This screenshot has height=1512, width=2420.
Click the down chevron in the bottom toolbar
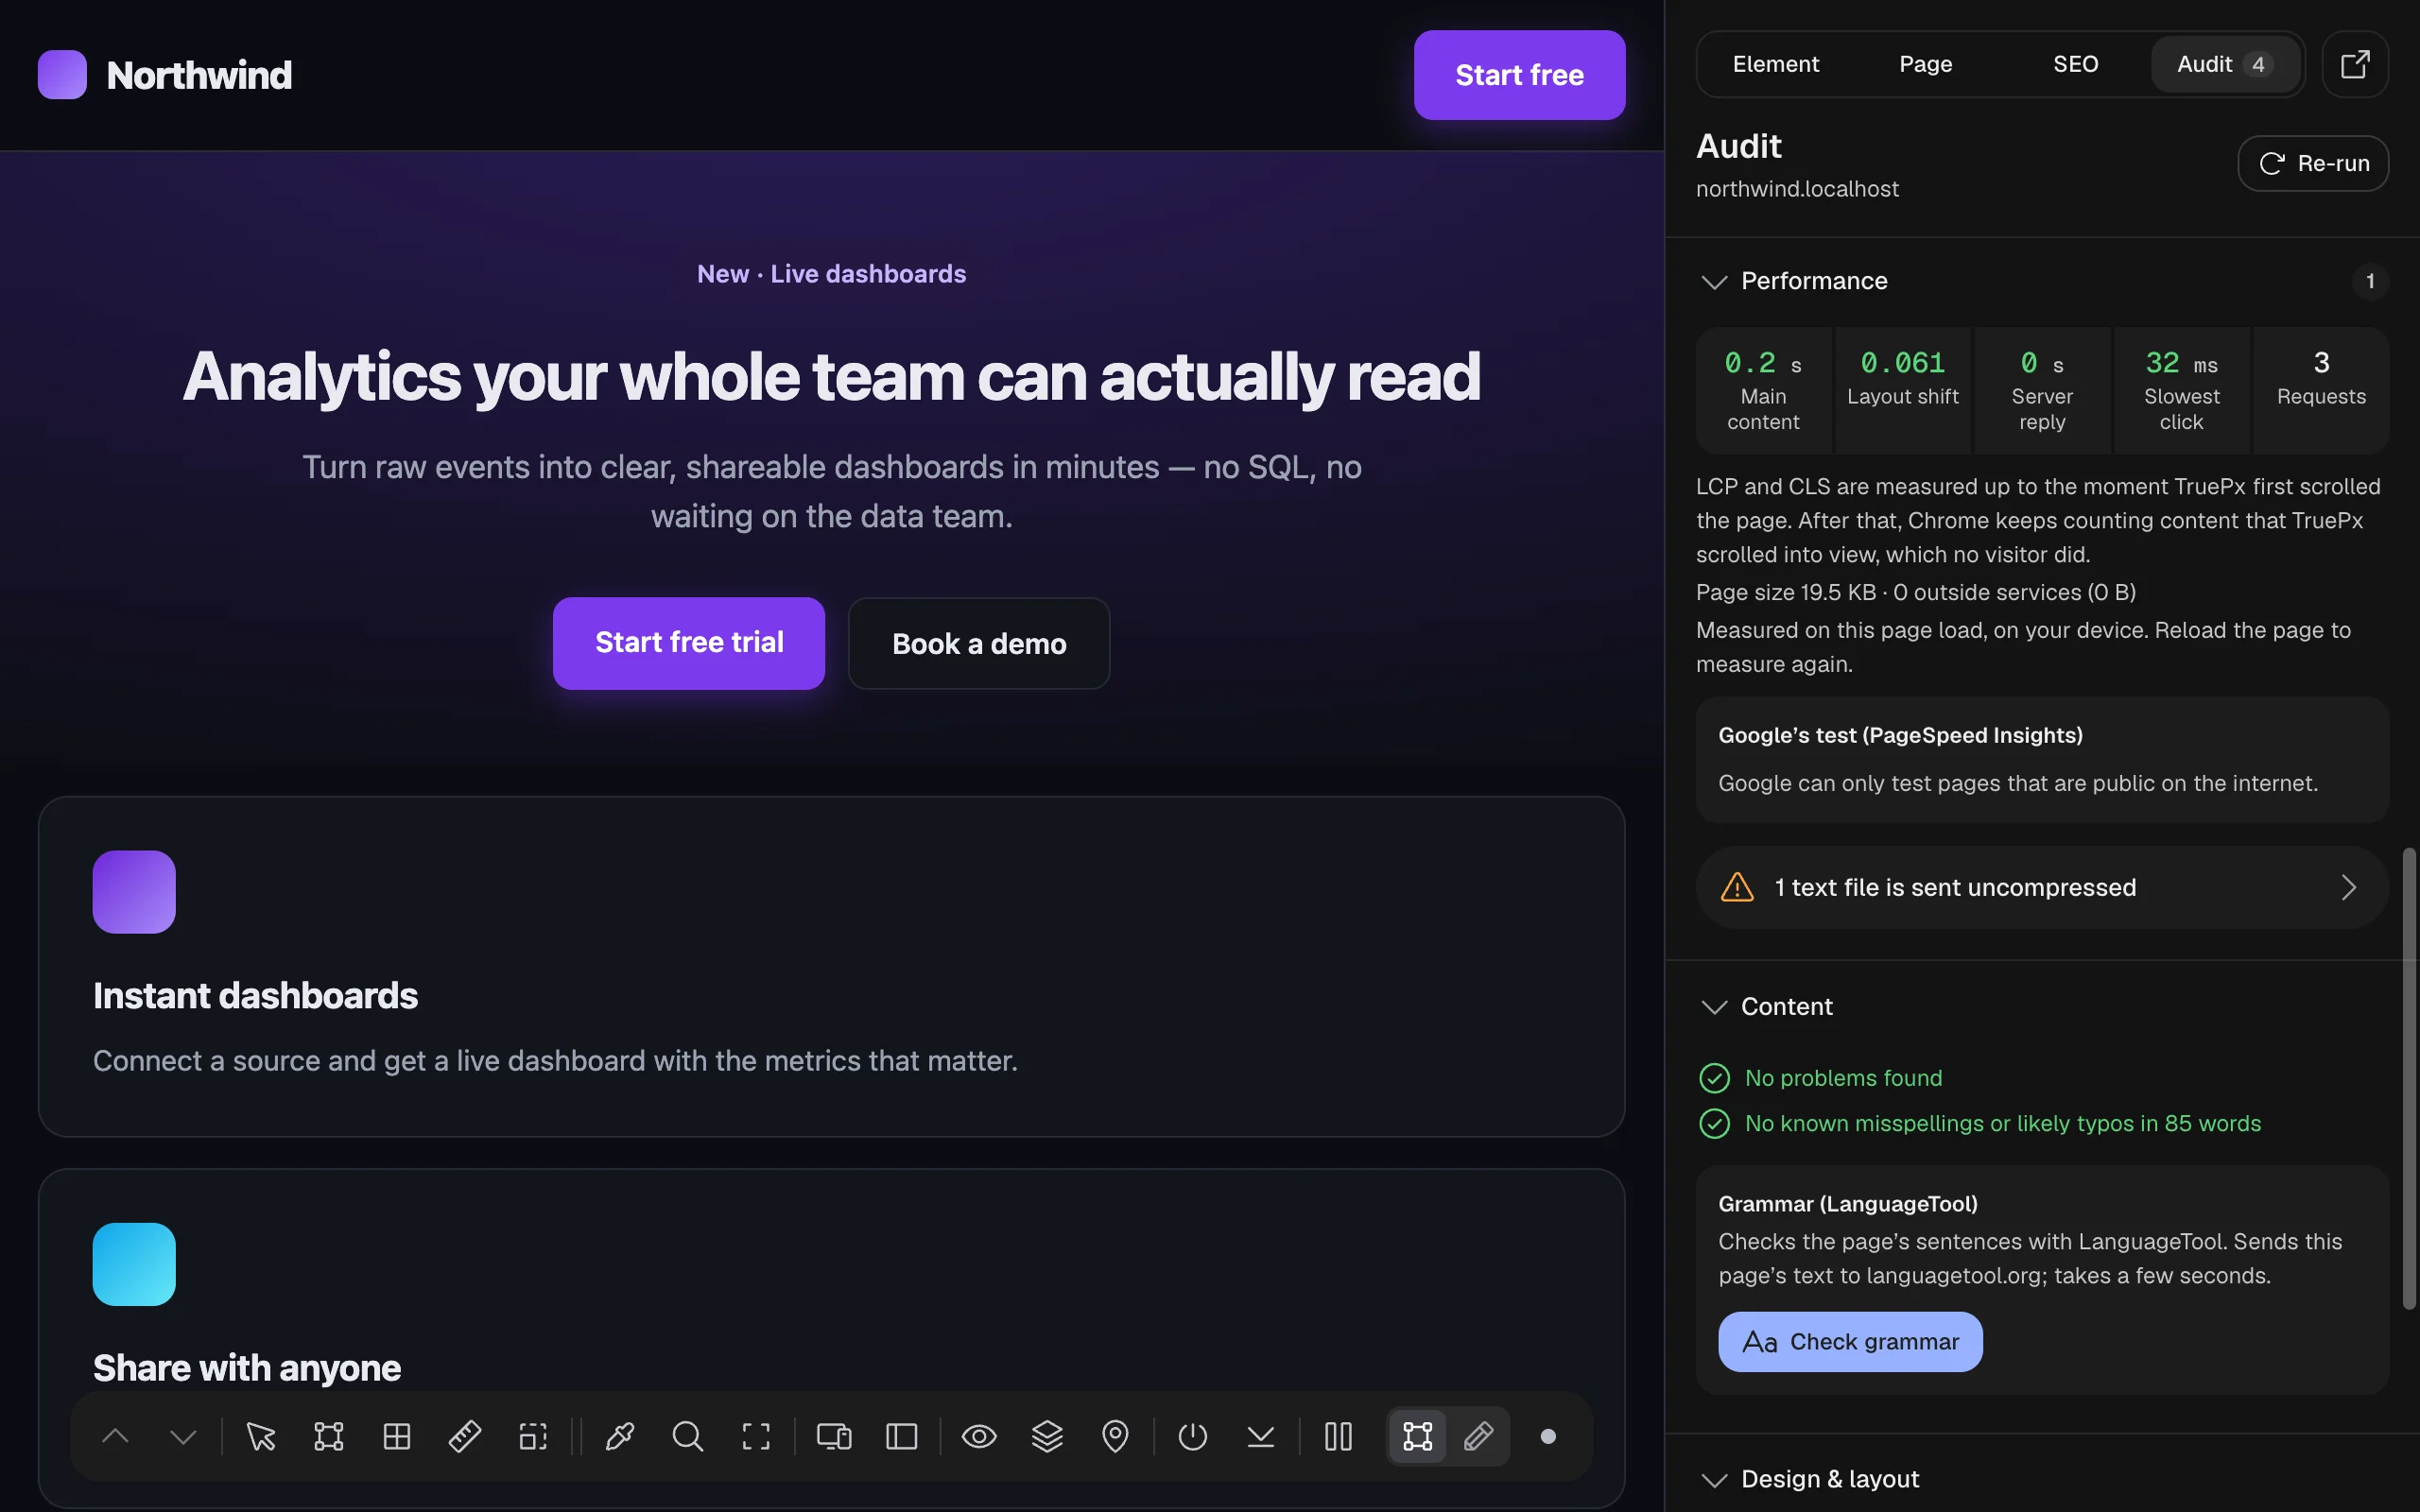coord(183,1437)
